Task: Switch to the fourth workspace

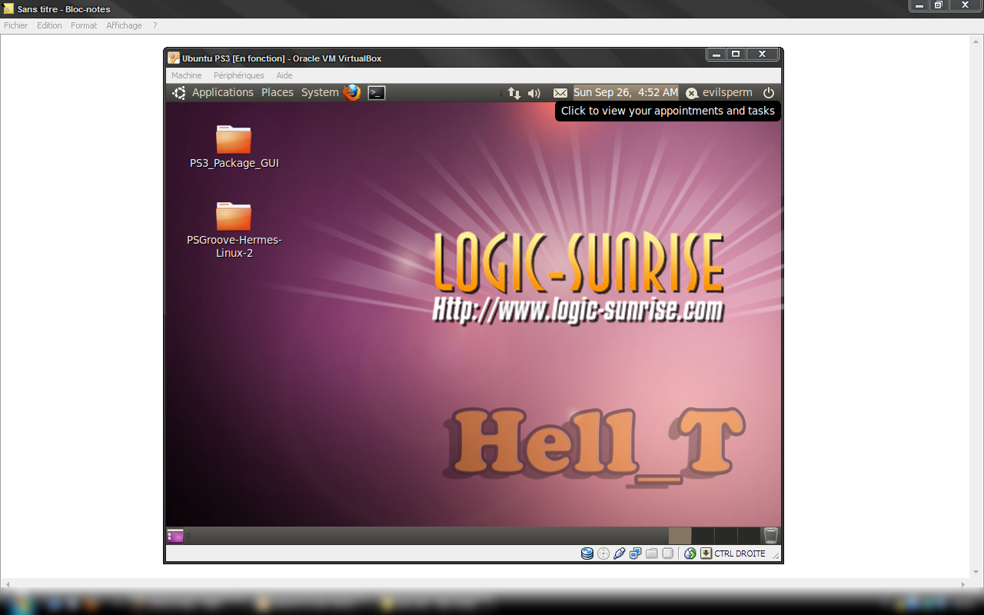Action: 749,536
